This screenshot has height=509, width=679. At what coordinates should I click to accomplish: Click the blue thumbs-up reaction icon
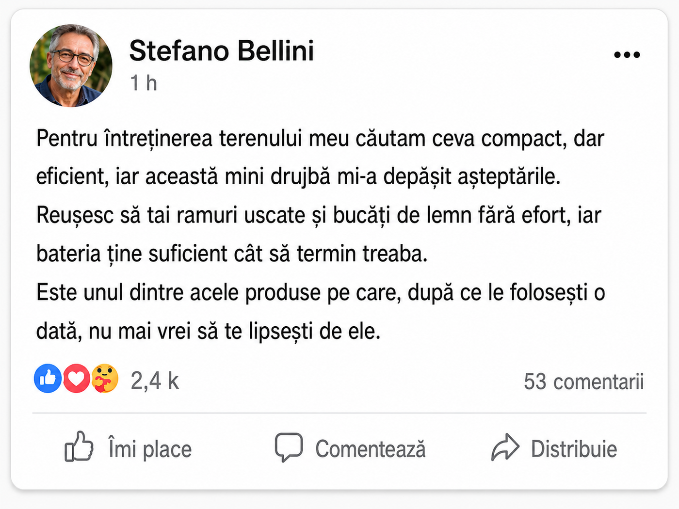coord(48,378)
